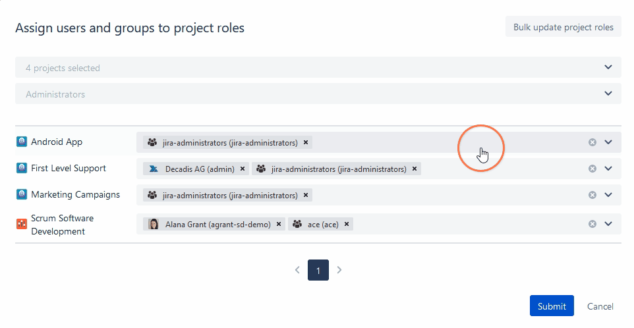Remove ace (ace) group tag
The image size is (634, 328).
coord(347,224)
